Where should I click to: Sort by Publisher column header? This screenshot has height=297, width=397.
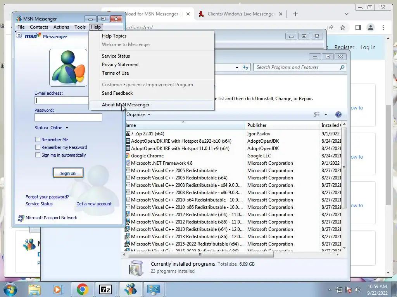click(282, 125)
